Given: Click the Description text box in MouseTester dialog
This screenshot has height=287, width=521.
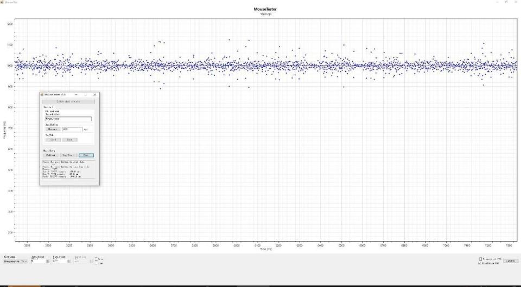Looking at the screenshot, I should click(x=68, y=119).
